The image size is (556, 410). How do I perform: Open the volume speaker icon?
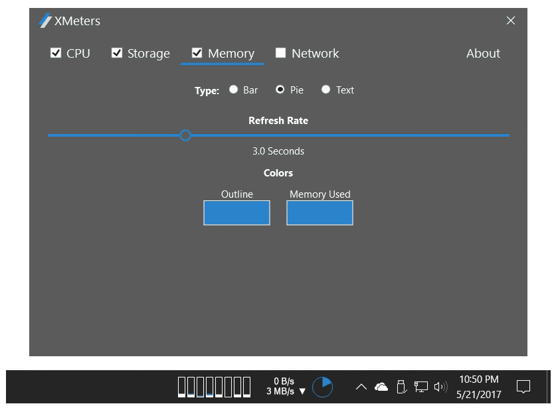pos(440,387)
